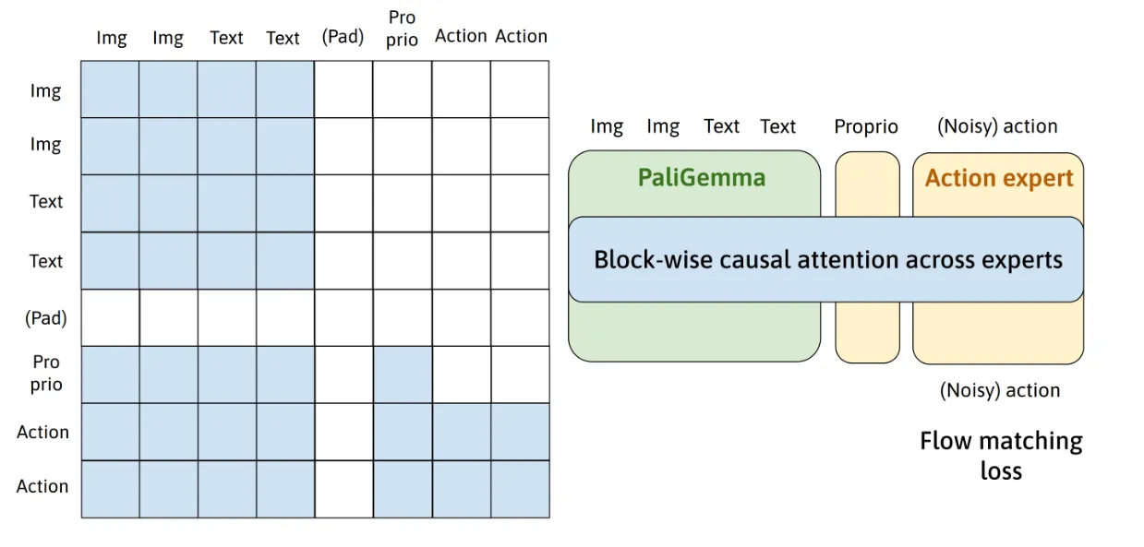The height and width of the screenshot is (547, 1144).
Task: Select the bottom Action row label
Action: click(42, 486)
